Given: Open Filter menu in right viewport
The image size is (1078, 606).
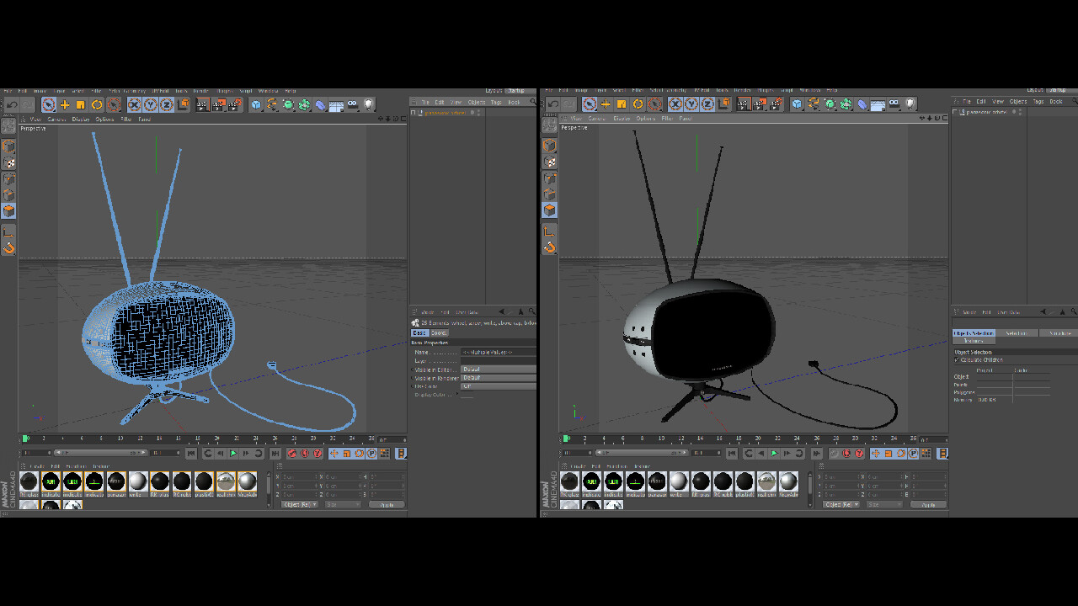Looking at the screenshot, I should [666, 119].
